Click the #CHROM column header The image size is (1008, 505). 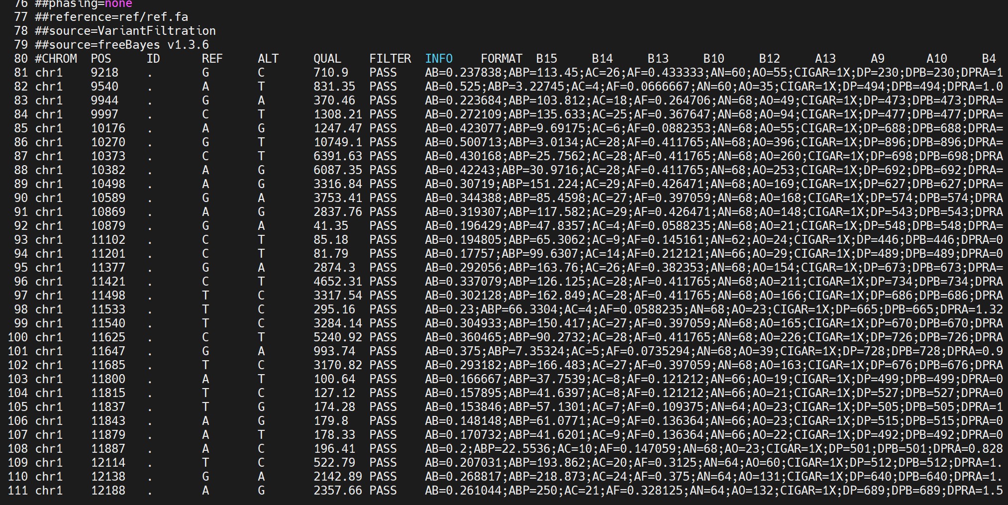56,59
